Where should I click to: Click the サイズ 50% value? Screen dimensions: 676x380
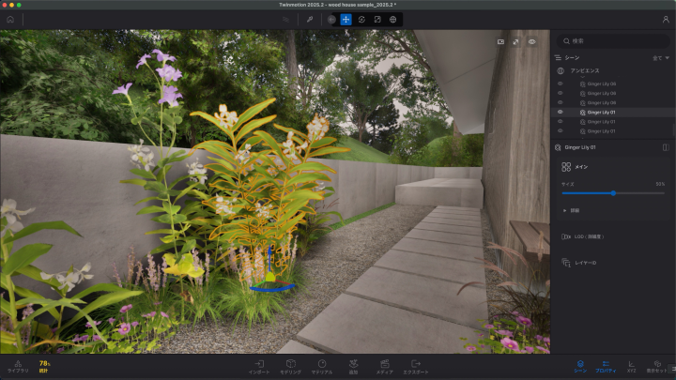coord(660,184)
